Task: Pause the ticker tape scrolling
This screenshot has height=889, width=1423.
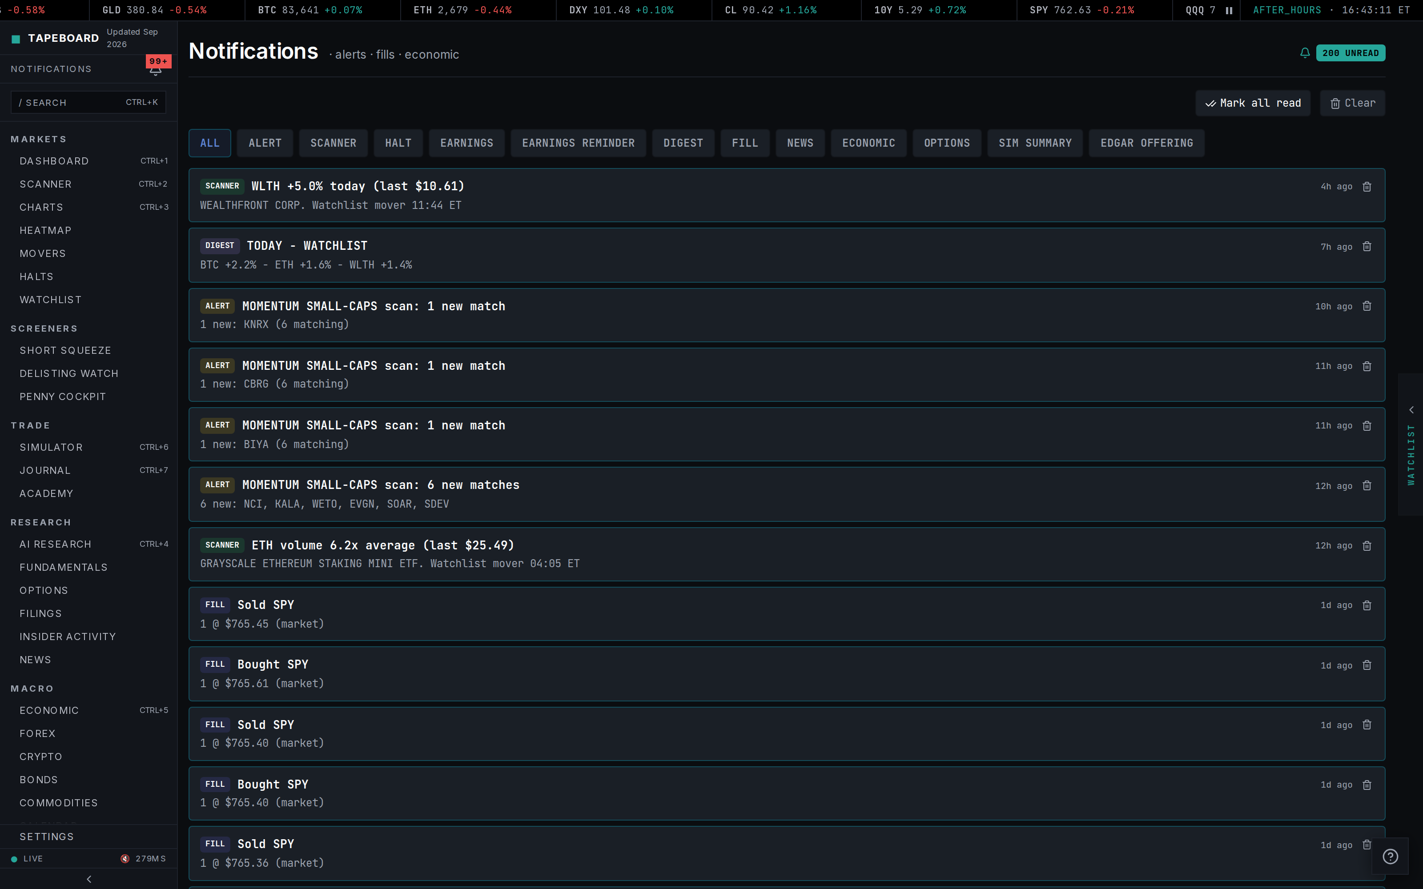Action: [1229, 11]
